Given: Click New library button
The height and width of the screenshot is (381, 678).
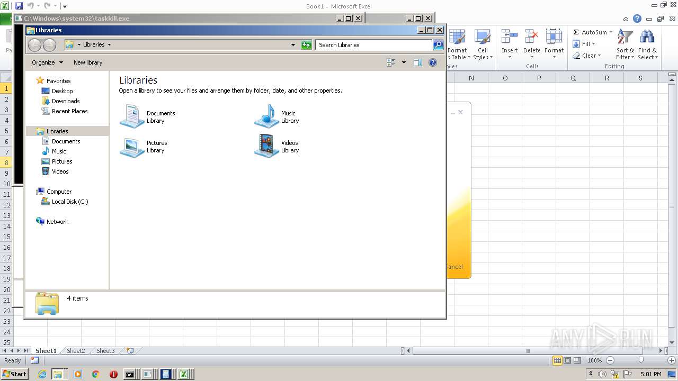Looking at the screenshot, I should [88, 62].
